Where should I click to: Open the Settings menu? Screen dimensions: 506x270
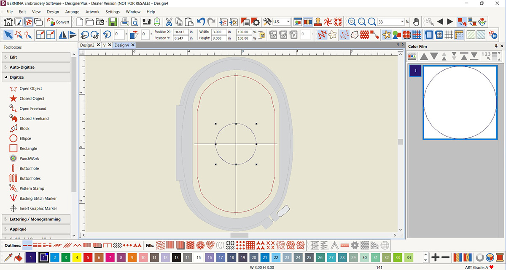point(113,12)
